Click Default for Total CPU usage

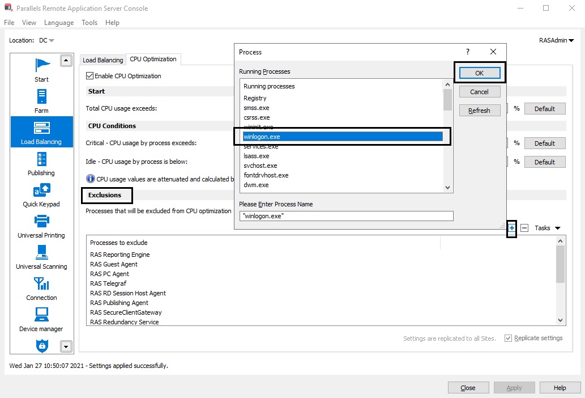pyautogui.click(x=545, y=109)
